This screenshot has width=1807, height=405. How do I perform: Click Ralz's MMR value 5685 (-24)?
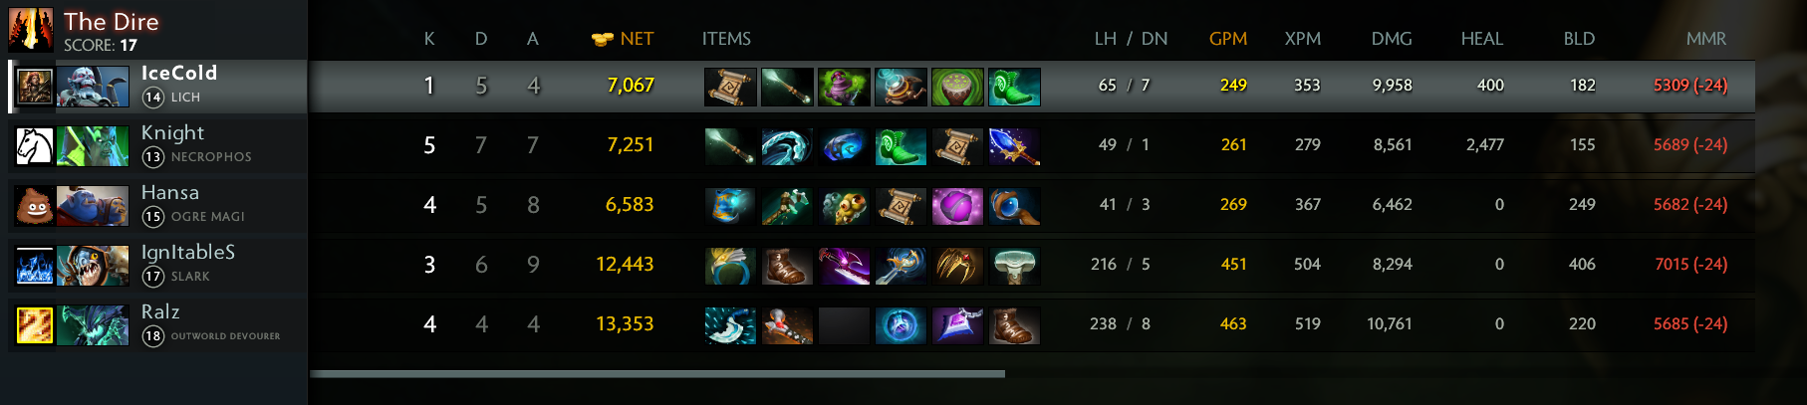tap(1690, 323)
